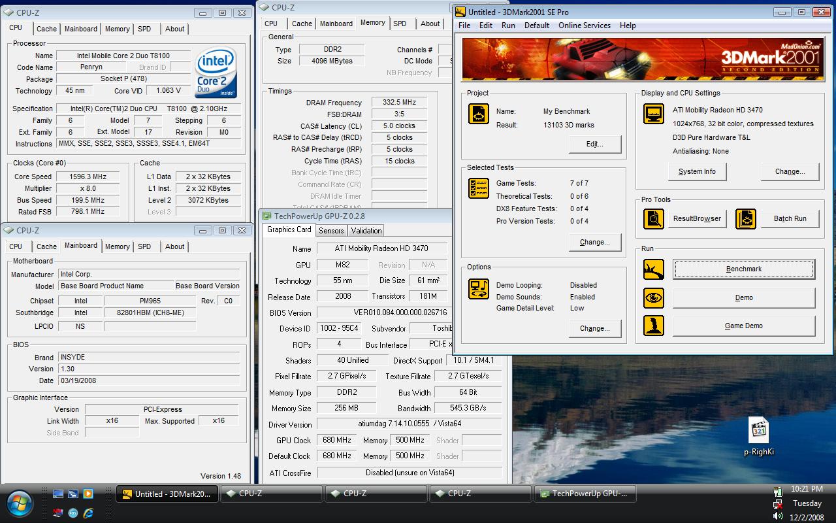Click Switch Between Windows quick launch icon
Screen dimensions: 836x523
pyautogui.click(x=73, y=494)
